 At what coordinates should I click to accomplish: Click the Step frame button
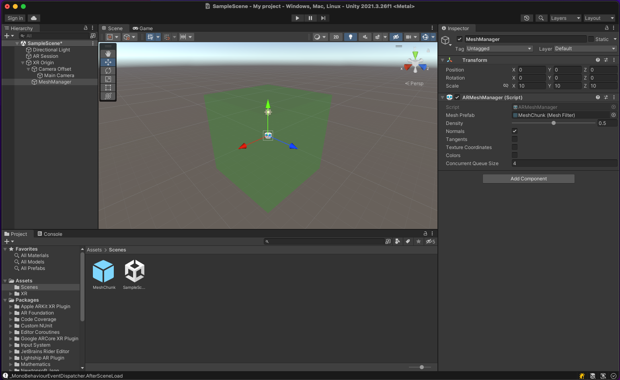[x=323, y=18]
